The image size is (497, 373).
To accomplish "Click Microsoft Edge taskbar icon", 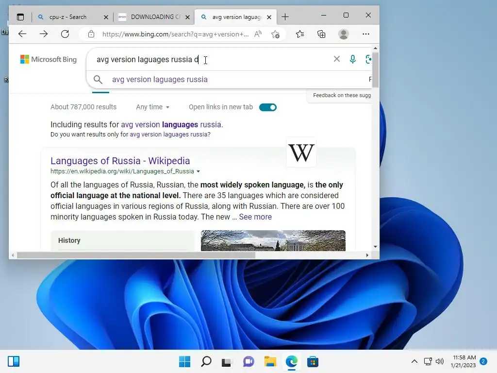I will click(291, 361).
